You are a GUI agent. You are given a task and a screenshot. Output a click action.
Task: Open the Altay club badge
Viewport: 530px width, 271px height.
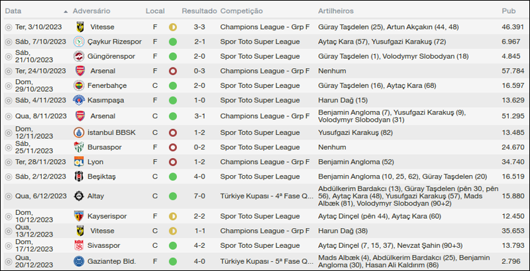(x=79, y=196)
